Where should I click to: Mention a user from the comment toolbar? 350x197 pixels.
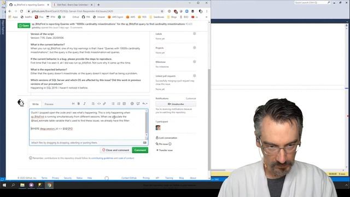pos(132,103)
